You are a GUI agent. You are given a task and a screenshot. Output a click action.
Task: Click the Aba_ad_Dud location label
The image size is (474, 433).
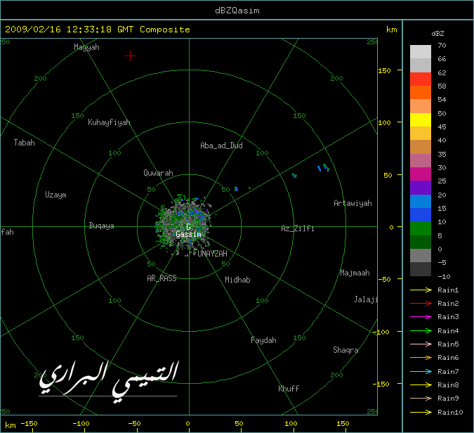[222, 146]
